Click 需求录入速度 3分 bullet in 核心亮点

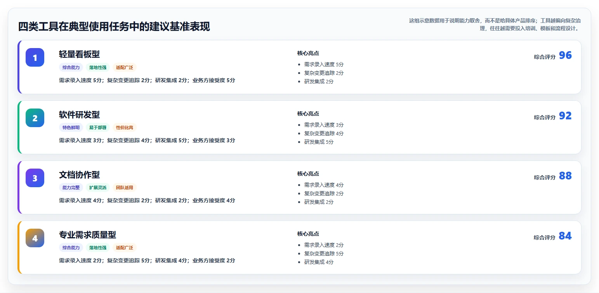(324, 125)
